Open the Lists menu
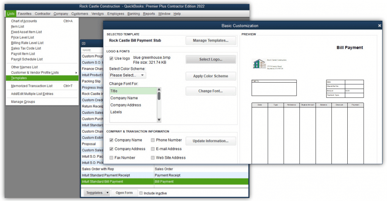 point(11,14)
